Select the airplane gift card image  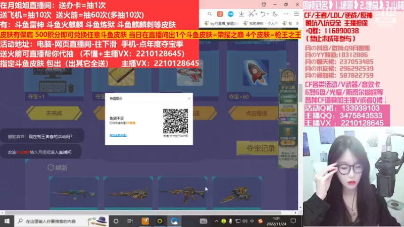pyautogui.click(x=190, y=73)
